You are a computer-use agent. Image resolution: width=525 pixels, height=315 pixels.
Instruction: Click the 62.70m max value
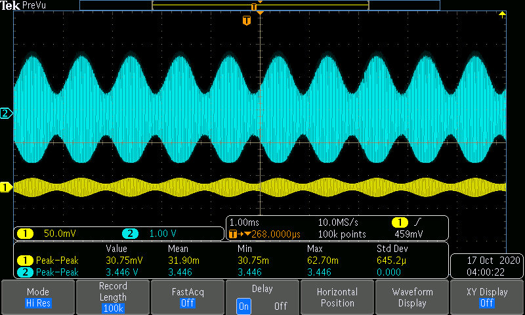(x=323, y=261)
